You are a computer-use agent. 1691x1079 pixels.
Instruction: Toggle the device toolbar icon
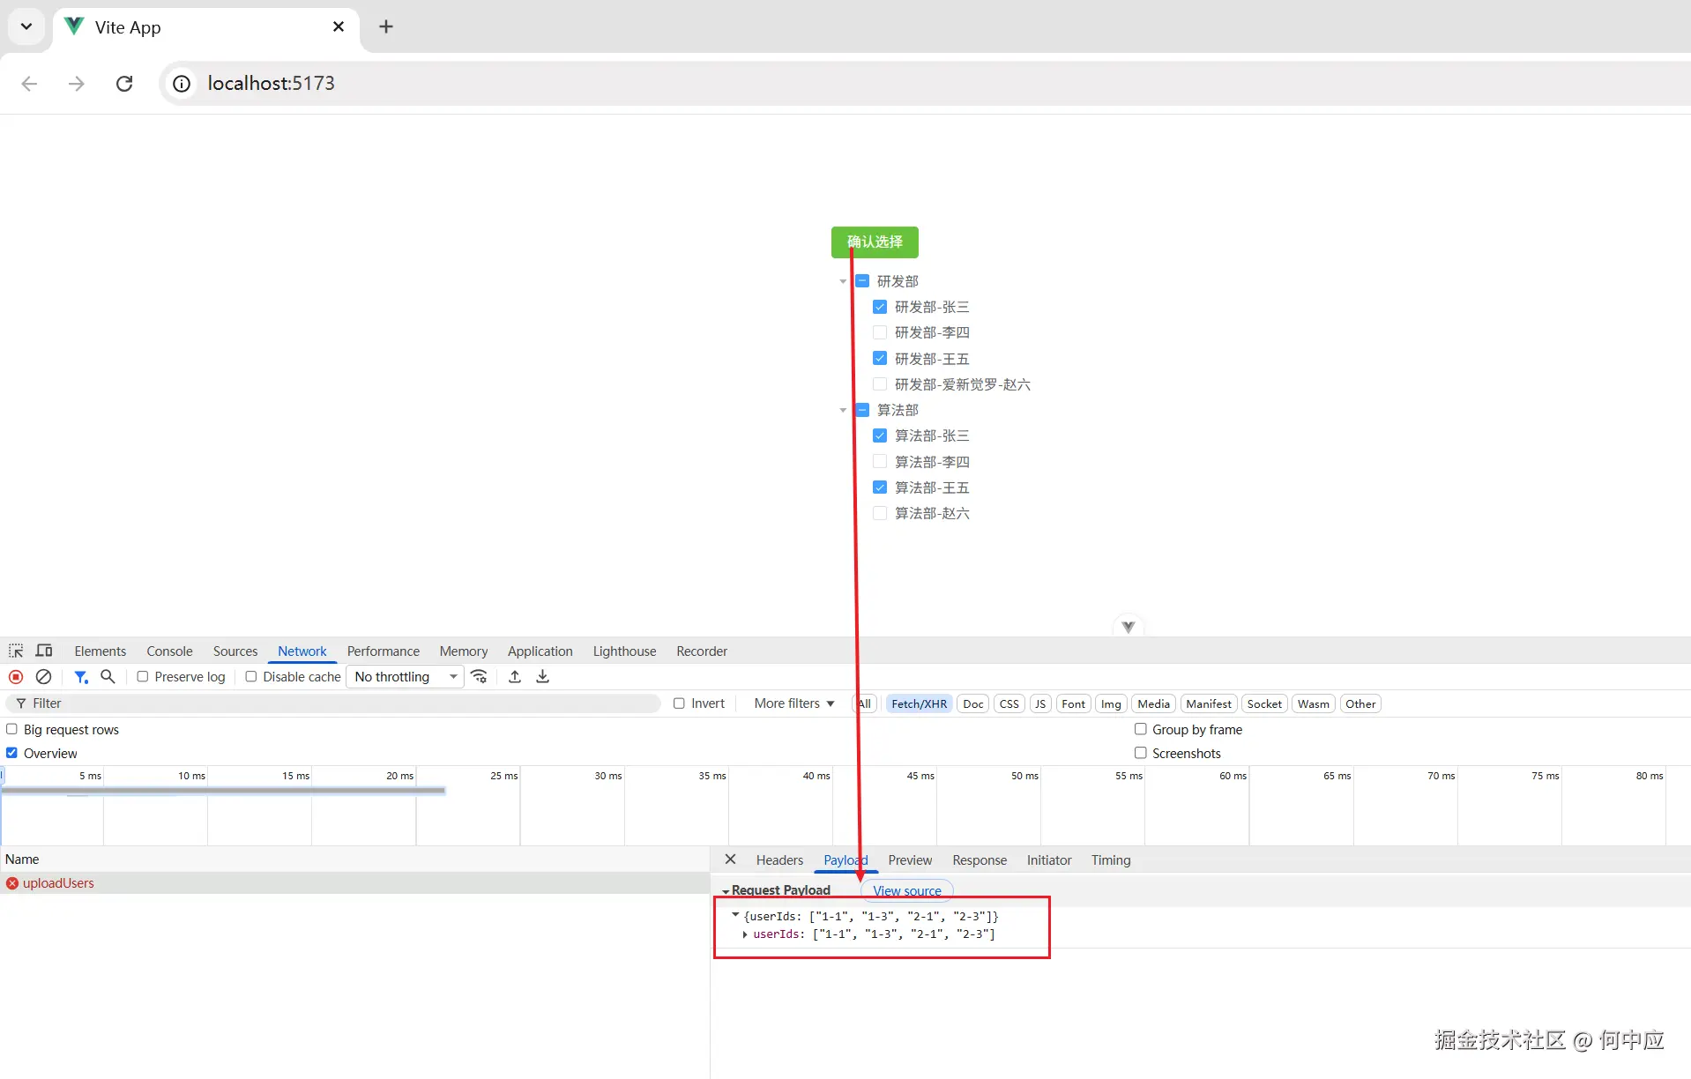(44, 651)
